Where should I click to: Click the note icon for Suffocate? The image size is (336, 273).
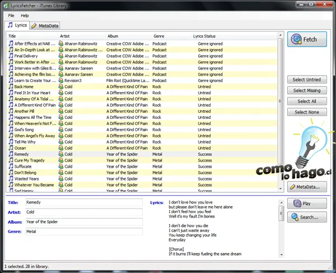tap(11, 166)
